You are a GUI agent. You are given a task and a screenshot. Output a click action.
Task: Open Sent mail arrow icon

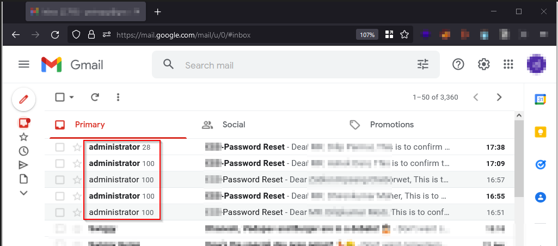(23, 165)
